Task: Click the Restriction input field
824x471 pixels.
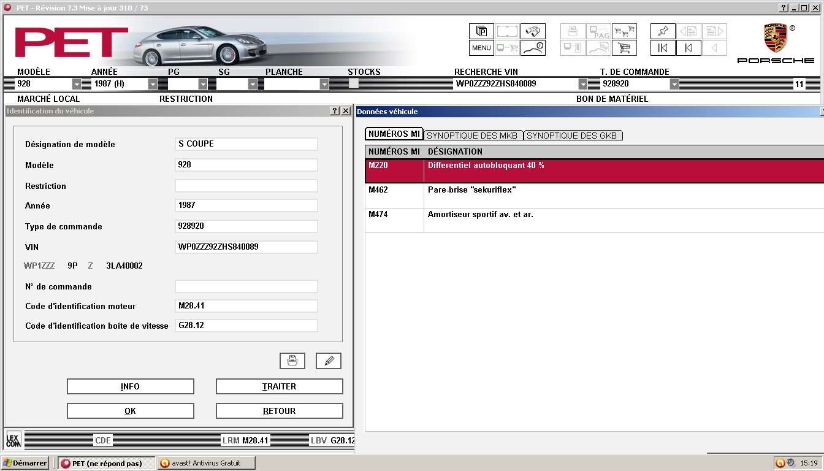Action: pyautogui.click(x=246, y=186)
